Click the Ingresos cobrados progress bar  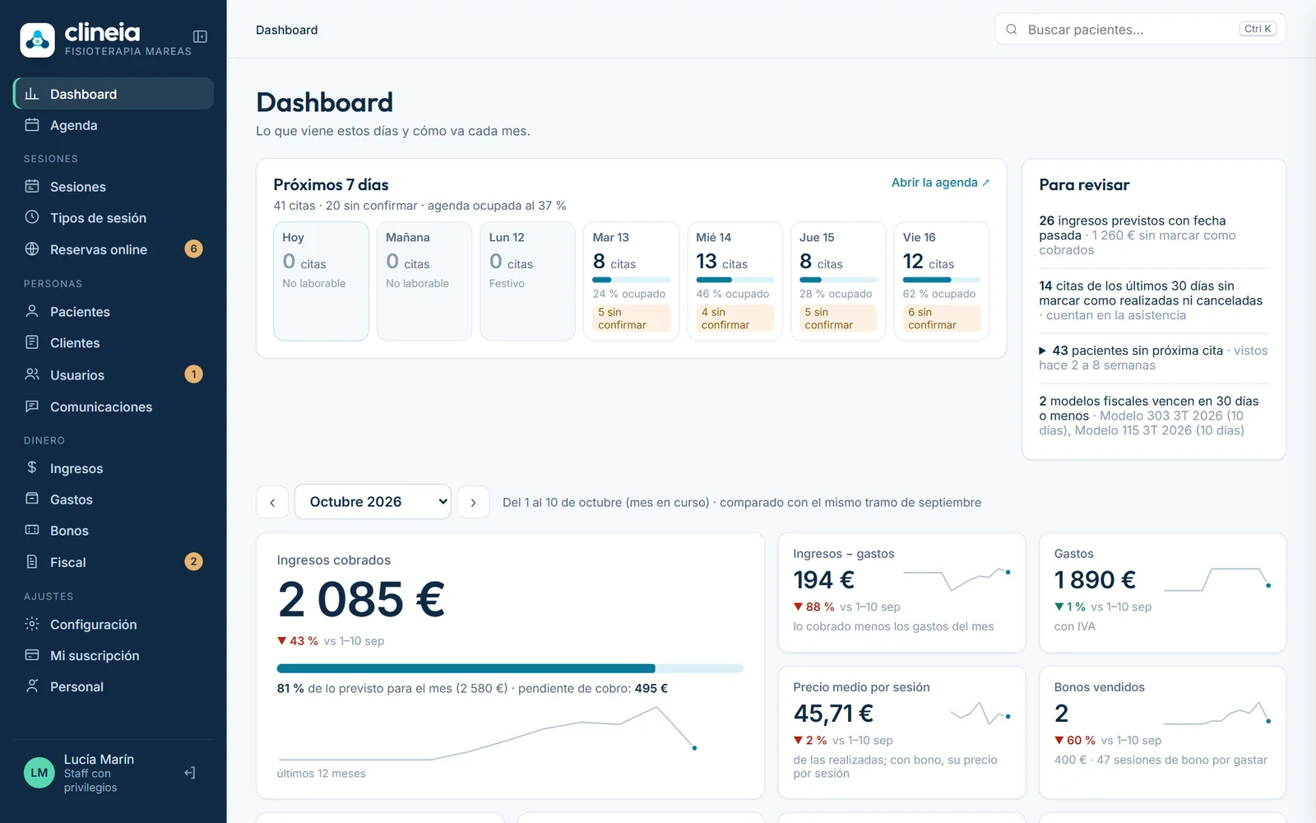(x=510, y=668)
